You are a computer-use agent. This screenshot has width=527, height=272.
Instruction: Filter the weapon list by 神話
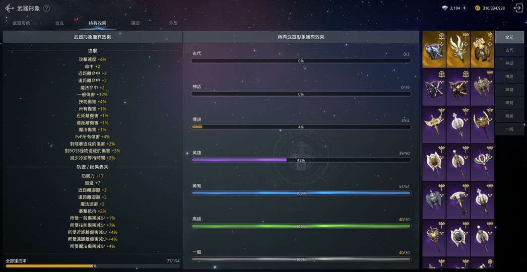click(509, 63)
